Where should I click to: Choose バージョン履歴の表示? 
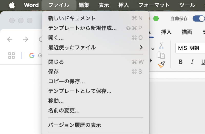pos(96,125)
